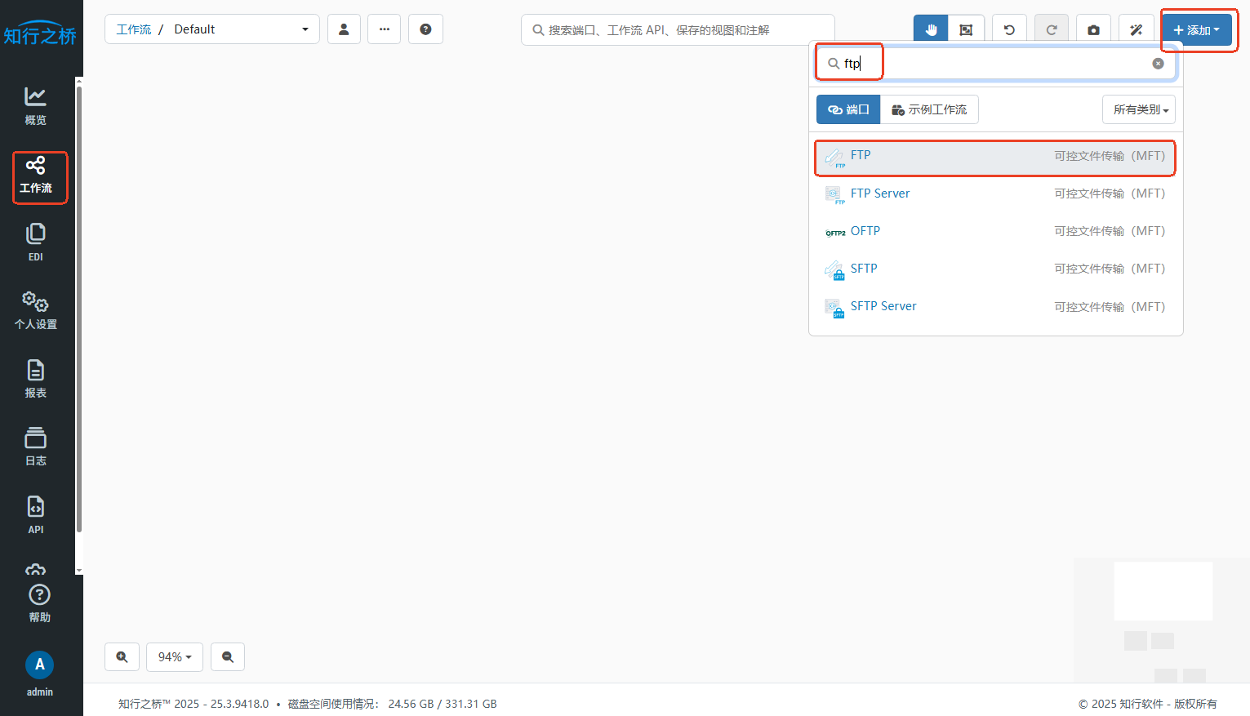This screenshot has height=716, width=1250.
Task: Open the 报表 reports page
Action: pos(35,379)
